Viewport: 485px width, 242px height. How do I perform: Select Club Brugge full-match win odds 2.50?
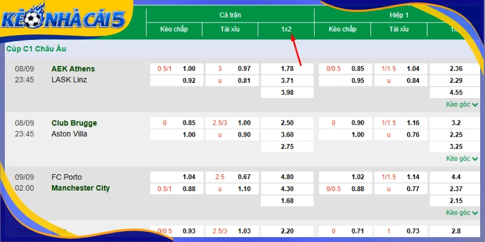(287, 123)
